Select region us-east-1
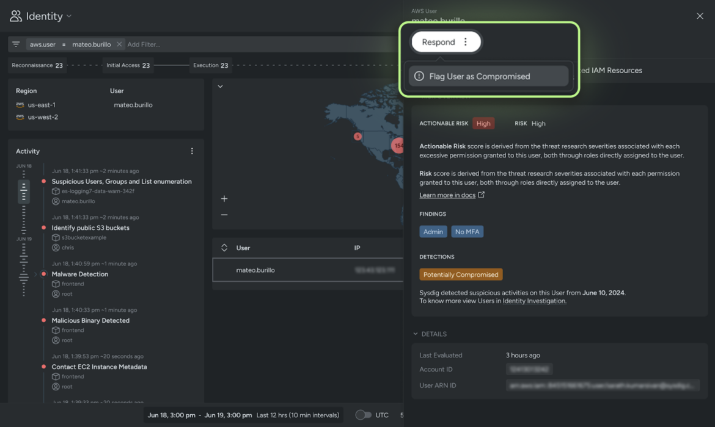Viewport: 715px width, 427px height. [x=42, y=105]
